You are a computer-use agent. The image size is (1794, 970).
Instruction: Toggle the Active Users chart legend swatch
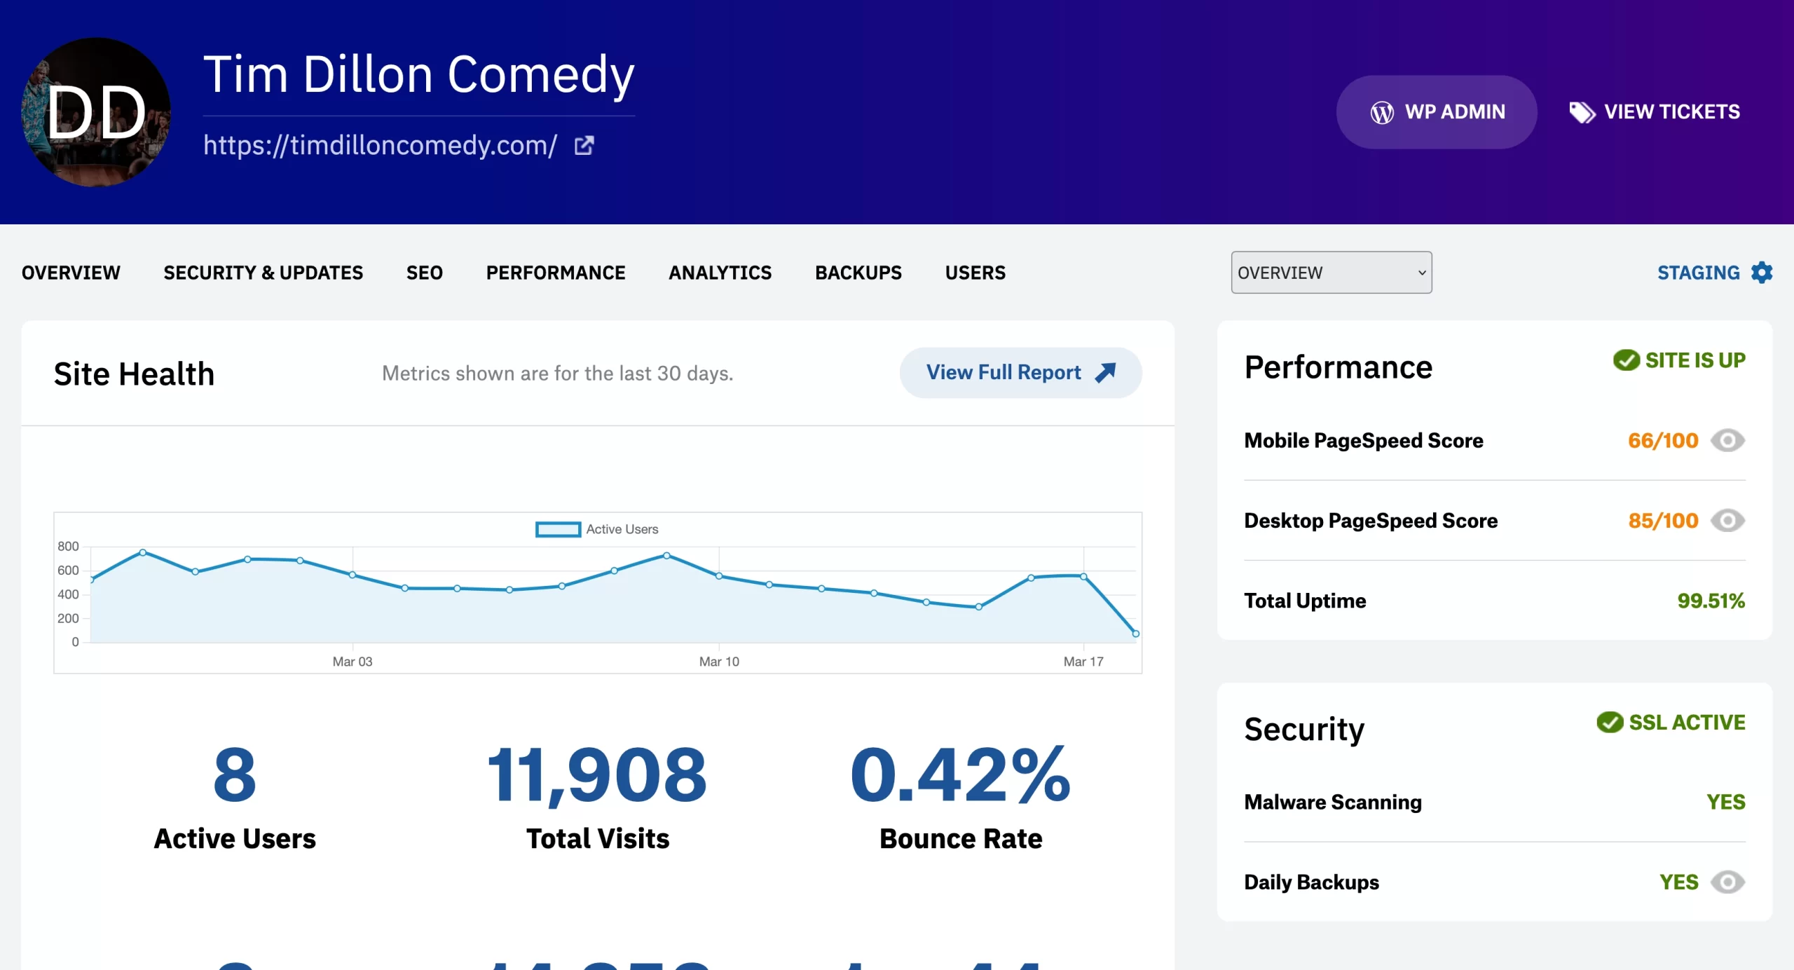[x=558, y=529]
